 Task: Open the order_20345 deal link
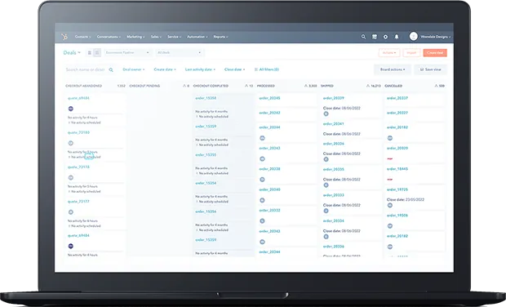(269, 98)
